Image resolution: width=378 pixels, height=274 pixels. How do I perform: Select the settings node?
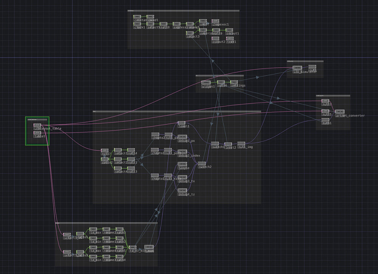234,82
